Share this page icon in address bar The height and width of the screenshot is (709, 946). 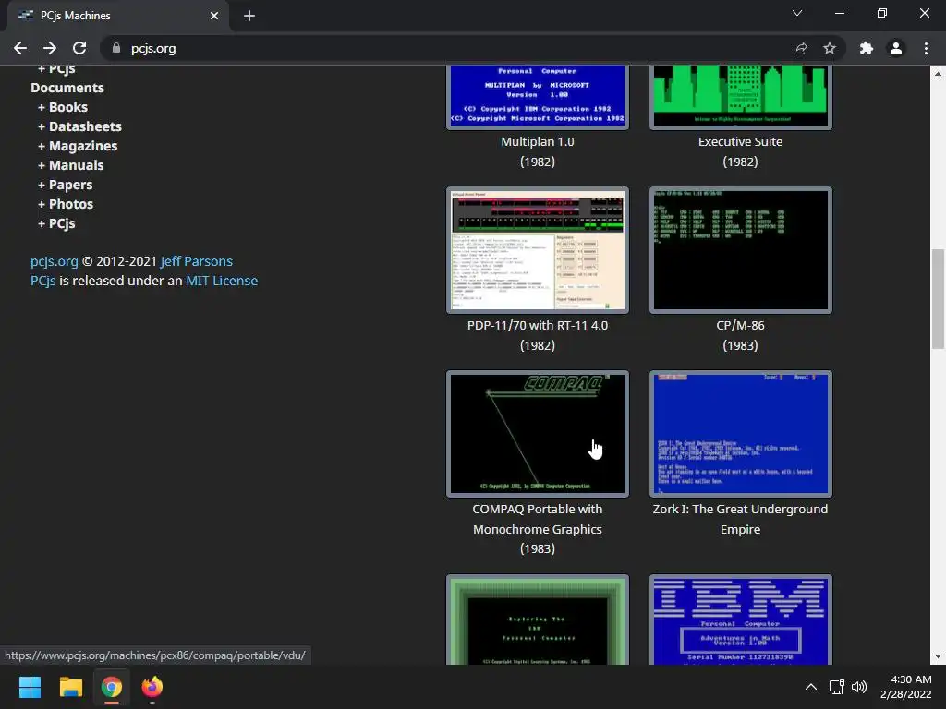point(800,48)
